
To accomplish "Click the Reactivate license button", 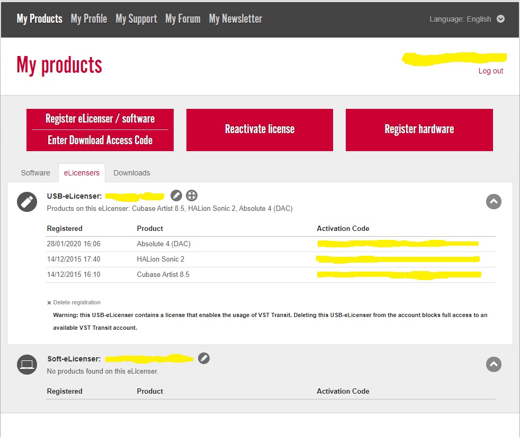I will (259, 130).
